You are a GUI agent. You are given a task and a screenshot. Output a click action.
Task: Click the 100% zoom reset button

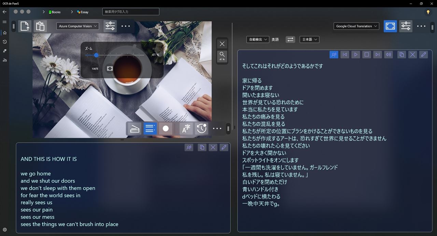pos(95,69)
